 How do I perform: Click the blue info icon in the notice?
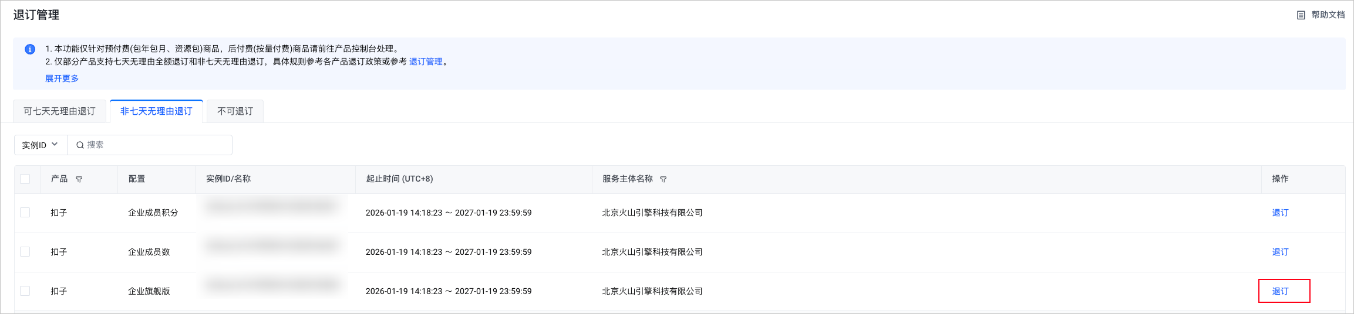click(x=30, y=49)
